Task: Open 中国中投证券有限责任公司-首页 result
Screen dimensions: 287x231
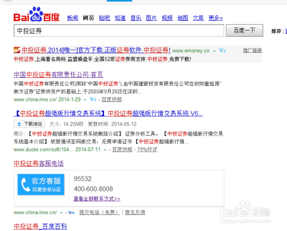Action: [59, 75]
